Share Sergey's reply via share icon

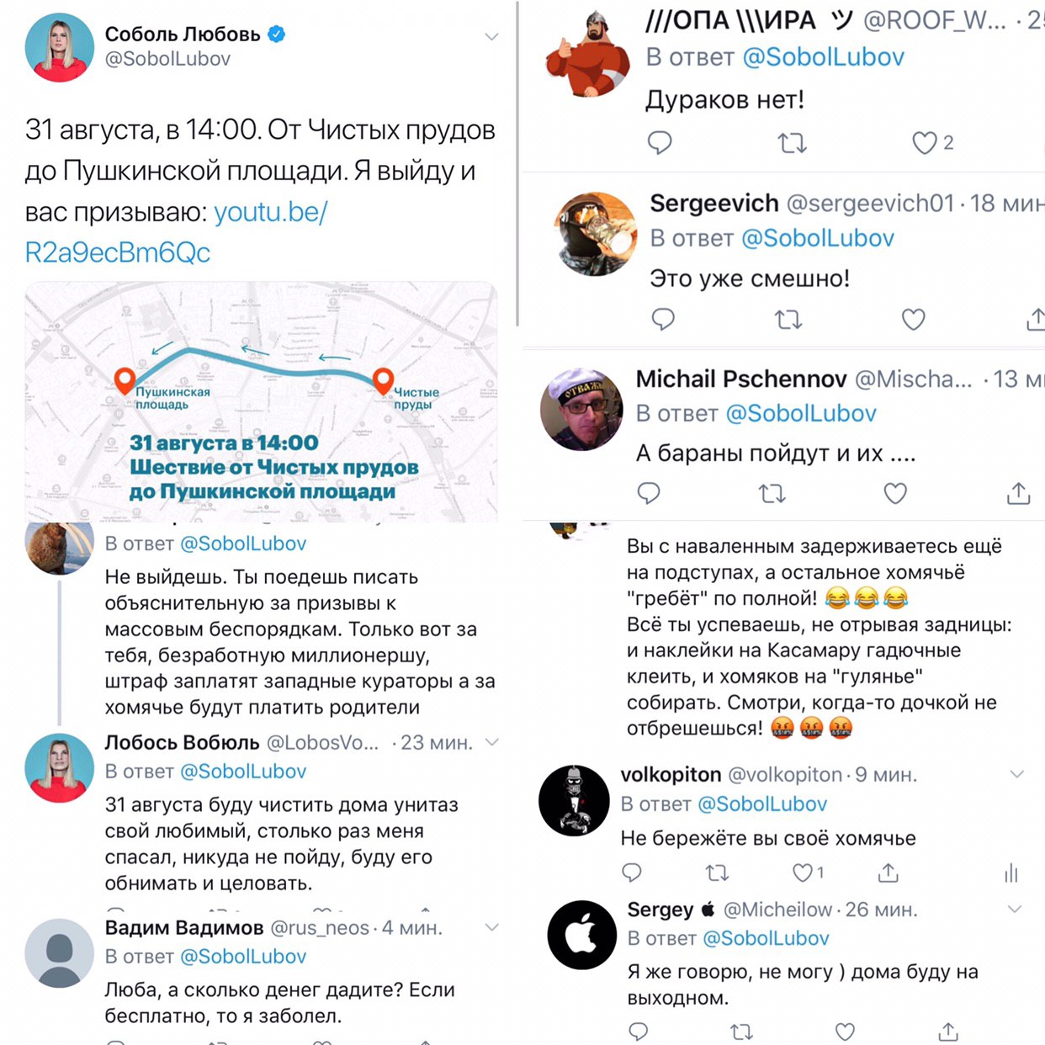[948, 1031]
